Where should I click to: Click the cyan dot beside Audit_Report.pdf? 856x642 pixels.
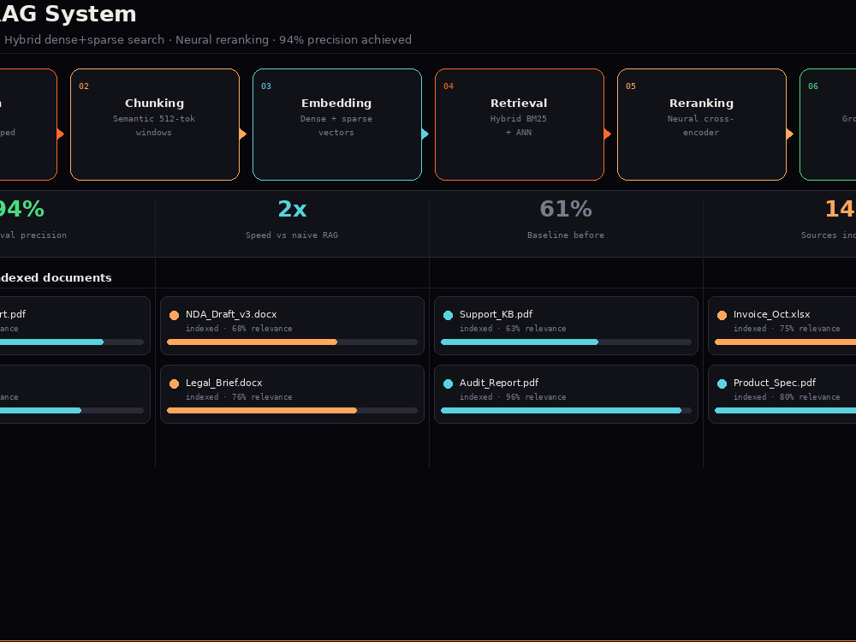point(449,383)
